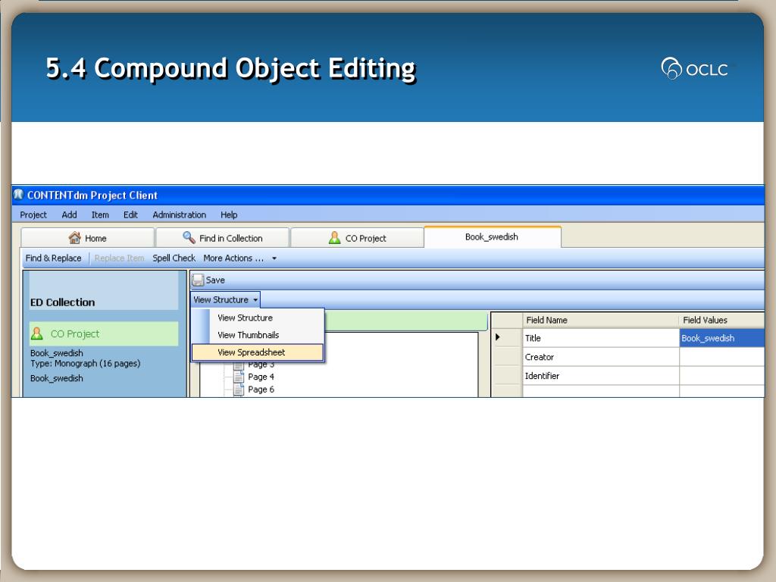Open the Item menu
The image size is (776, 582).
[100, 214]
